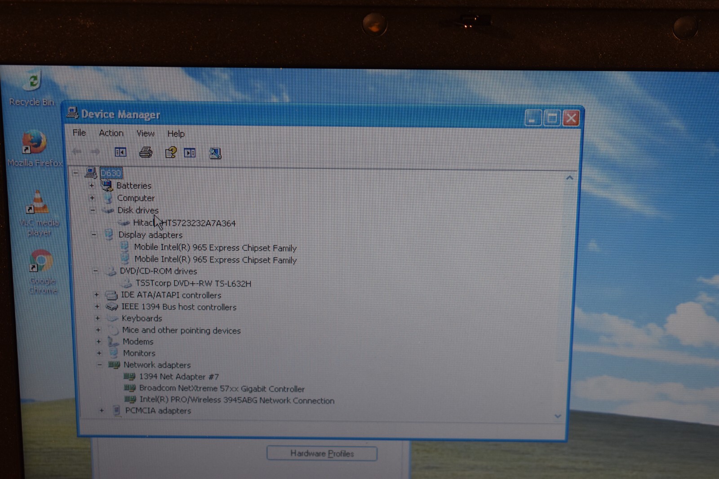Click the Keyboards category icon
This screenshot has height=479, width=719.
point(112,318)
